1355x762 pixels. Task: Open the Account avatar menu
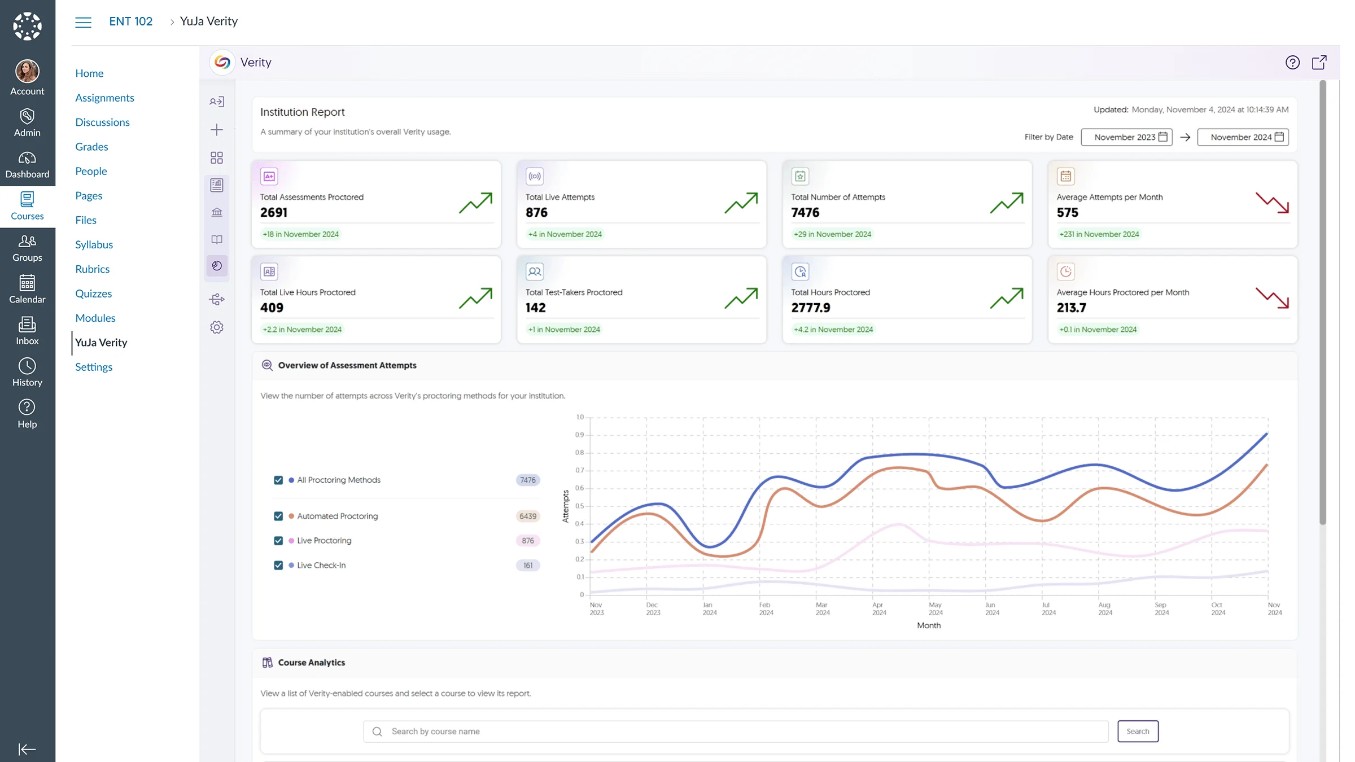(27, 78)
